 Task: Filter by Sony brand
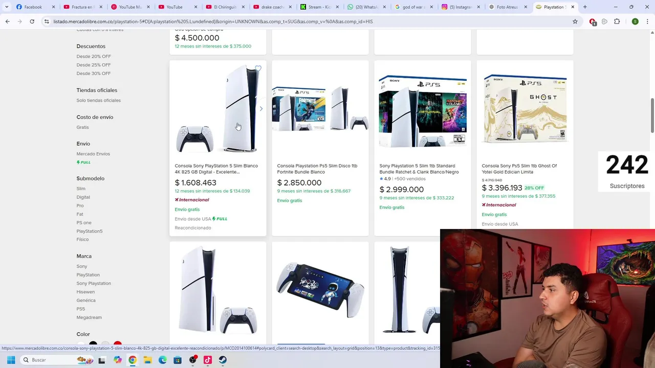tap(82, 266)
